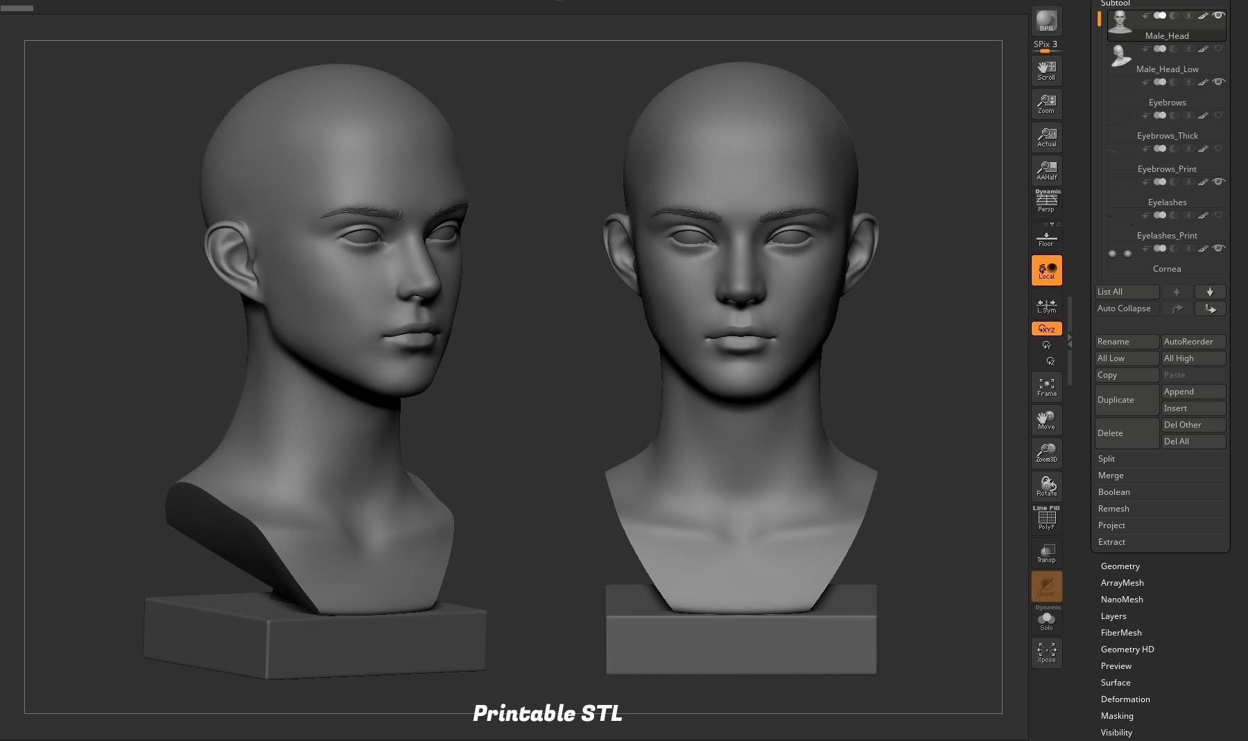Show the Eyelashes_Print subtool eye icon
This screenshot has width=1248, height=741.
click(x=1218, y=215)
